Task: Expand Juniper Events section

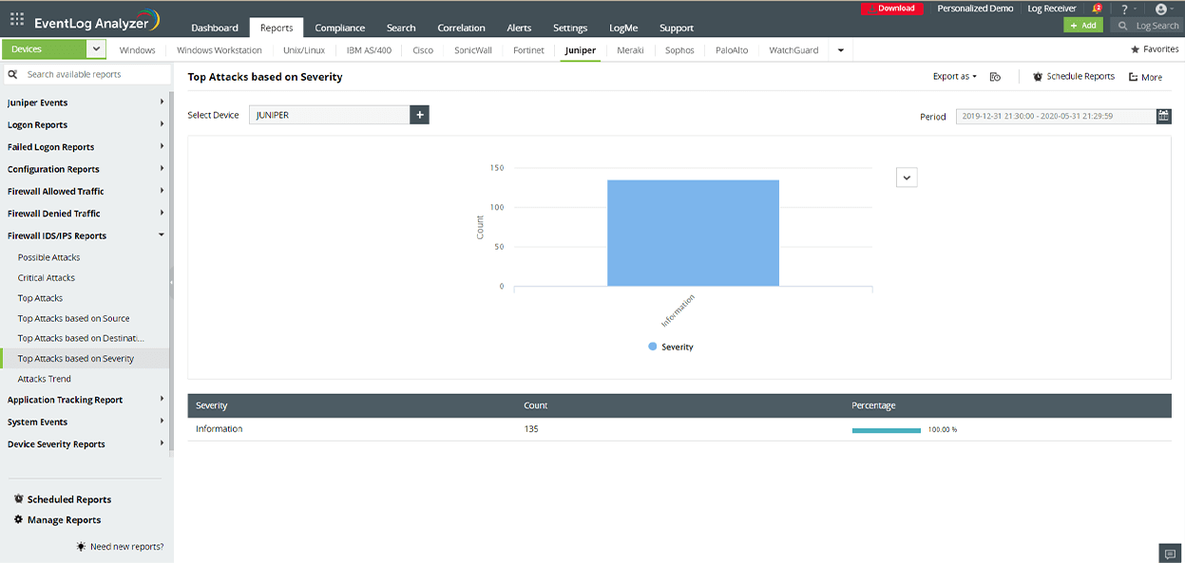Action: pos(86,103)
